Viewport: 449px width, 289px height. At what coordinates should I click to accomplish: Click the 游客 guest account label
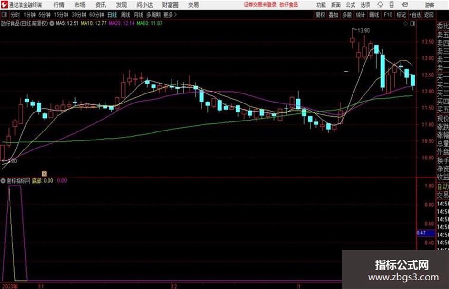click(430, 5)
